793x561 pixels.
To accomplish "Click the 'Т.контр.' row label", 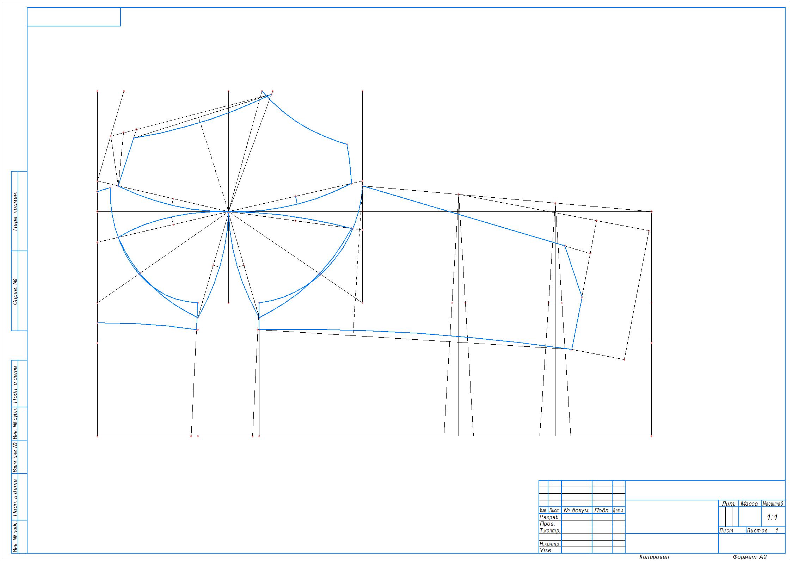I will [x=550, y=530].
